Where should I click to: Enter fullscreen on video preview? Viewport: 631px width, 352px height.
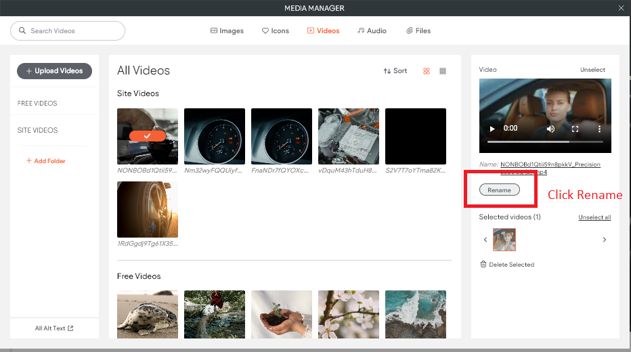click(x=575, y=129)
